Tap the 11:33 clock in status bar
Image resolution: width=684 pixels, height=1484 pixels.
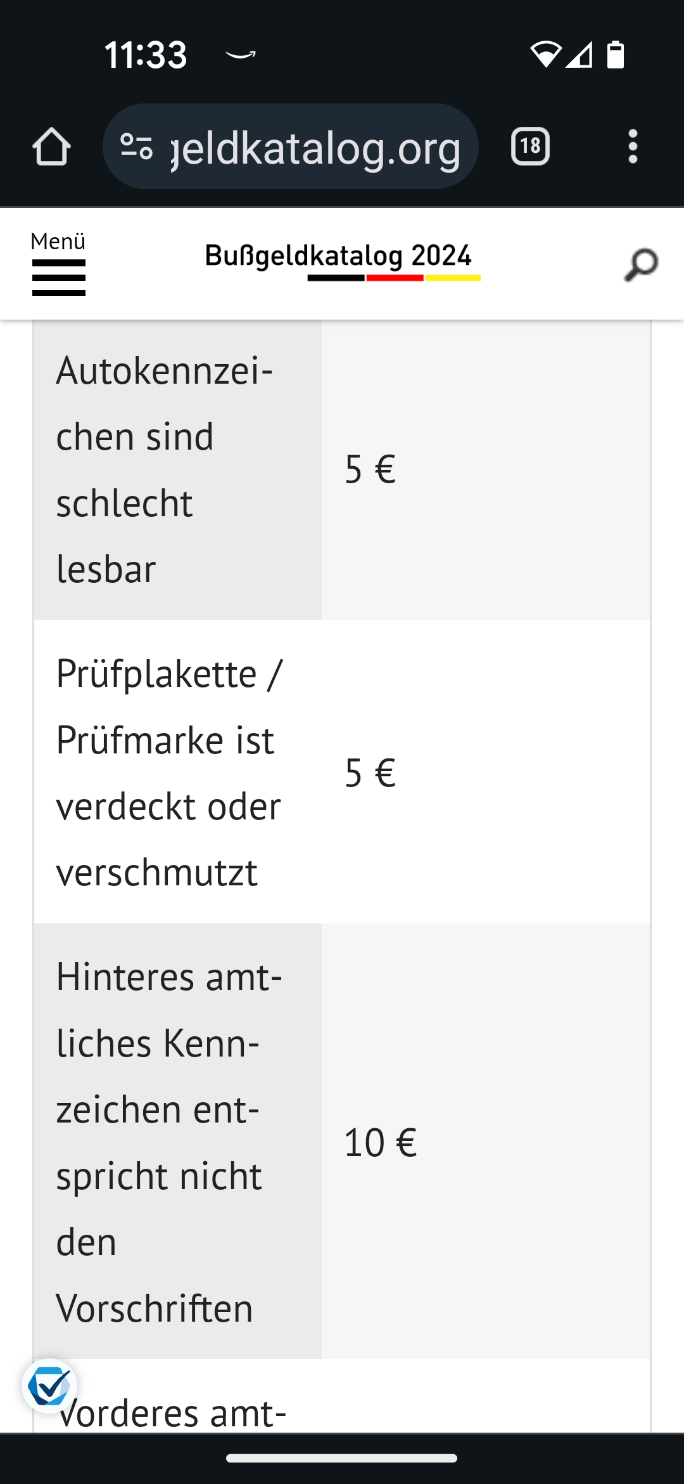pos(146,55)
